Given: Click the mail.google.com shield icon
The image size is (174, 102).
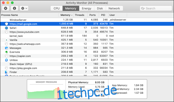Looking at the screenshot, I should point(6,24).
